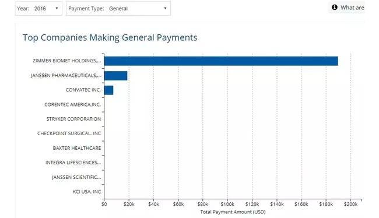379x218 pixels.
Task: Click the ZIMMER BIOMET HOLDINGS label
Action: pos(66,61)
